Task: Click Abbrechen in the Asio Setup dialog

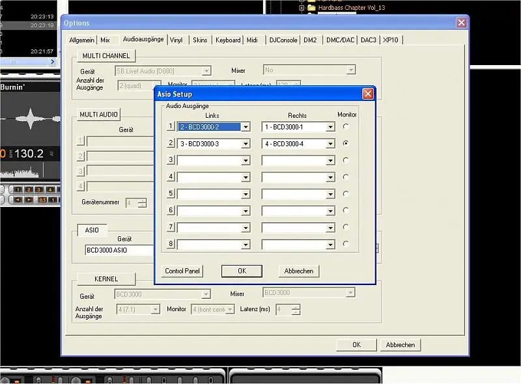Action: click(x=299, y=271)
